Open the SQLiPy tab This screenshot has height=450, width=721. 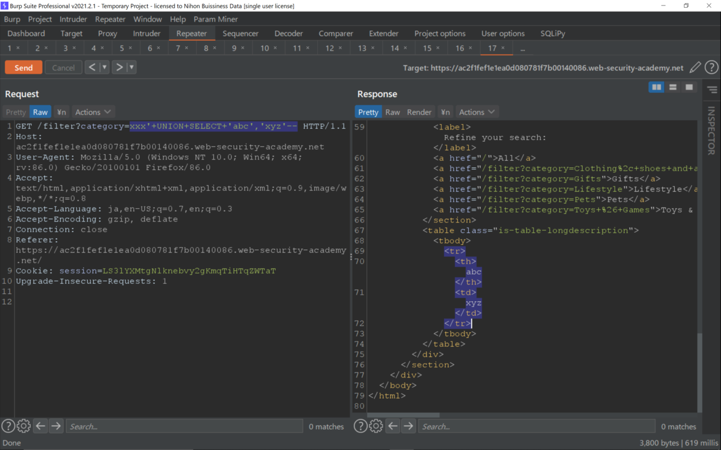553,34
